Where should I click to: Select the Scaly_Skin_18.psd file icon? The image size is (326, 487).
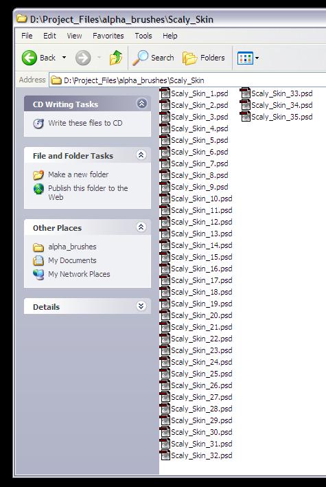pos(165,292)
